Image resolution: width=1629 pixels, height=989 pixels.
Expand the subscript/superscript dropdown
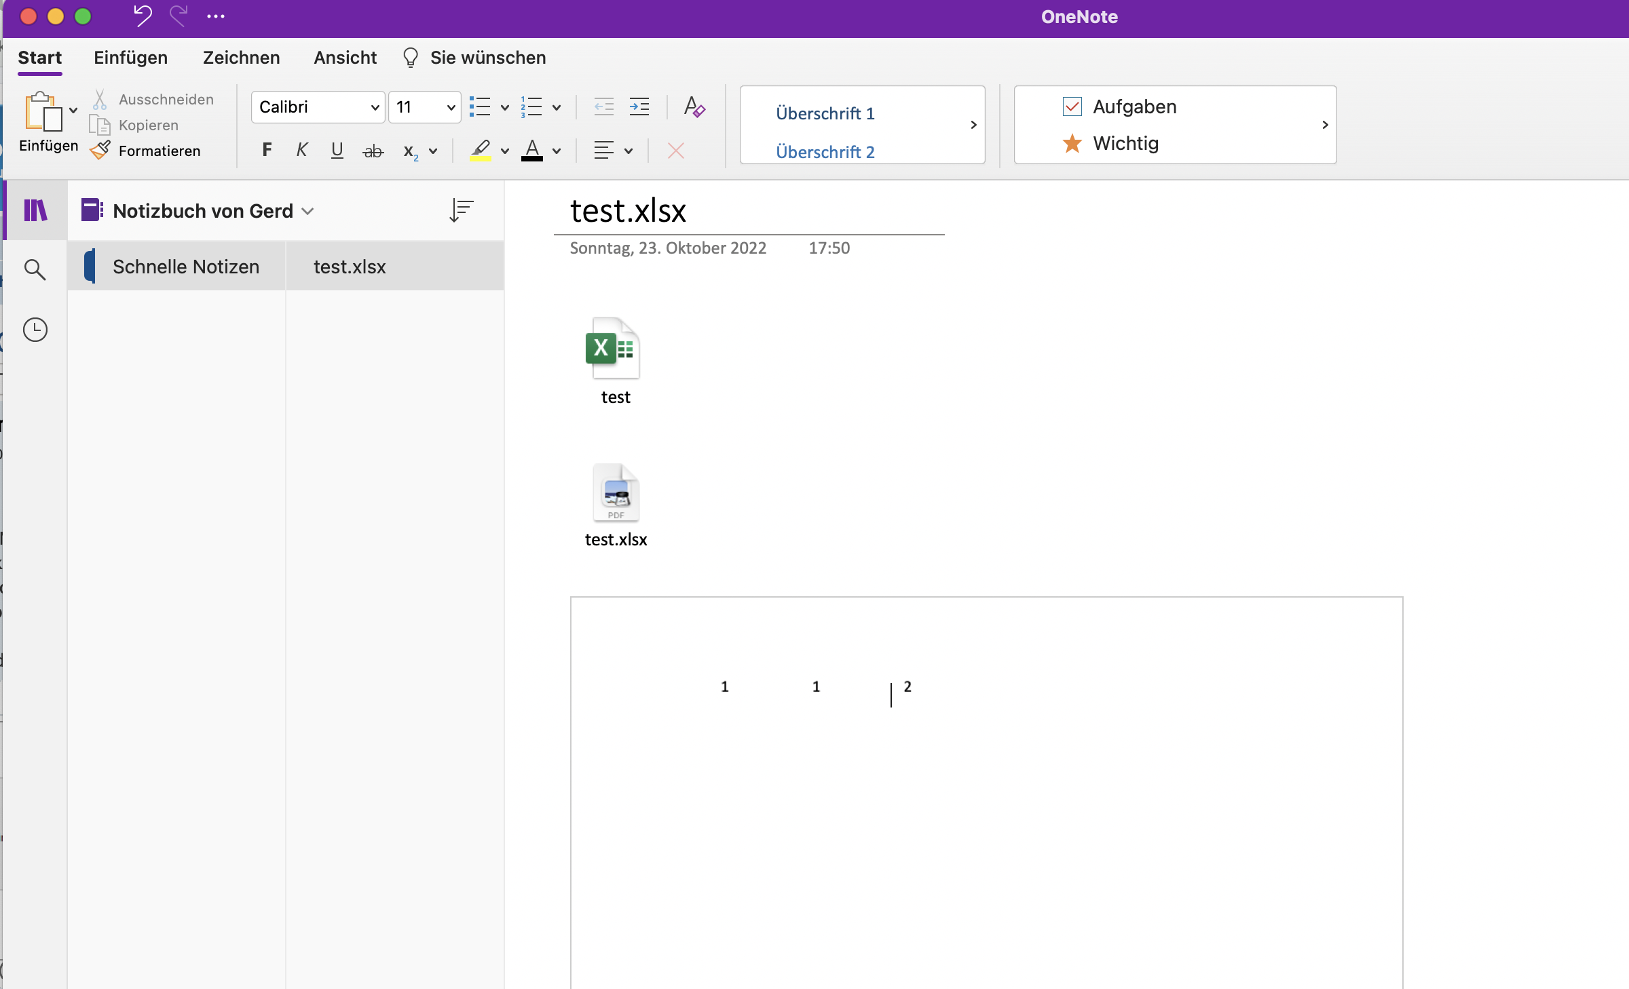(433, 151)
